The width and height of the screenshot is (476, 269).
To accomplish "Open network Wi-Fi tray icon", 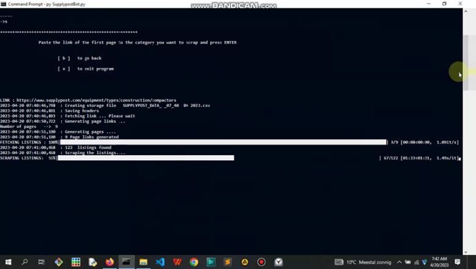I will pos(417,262).
